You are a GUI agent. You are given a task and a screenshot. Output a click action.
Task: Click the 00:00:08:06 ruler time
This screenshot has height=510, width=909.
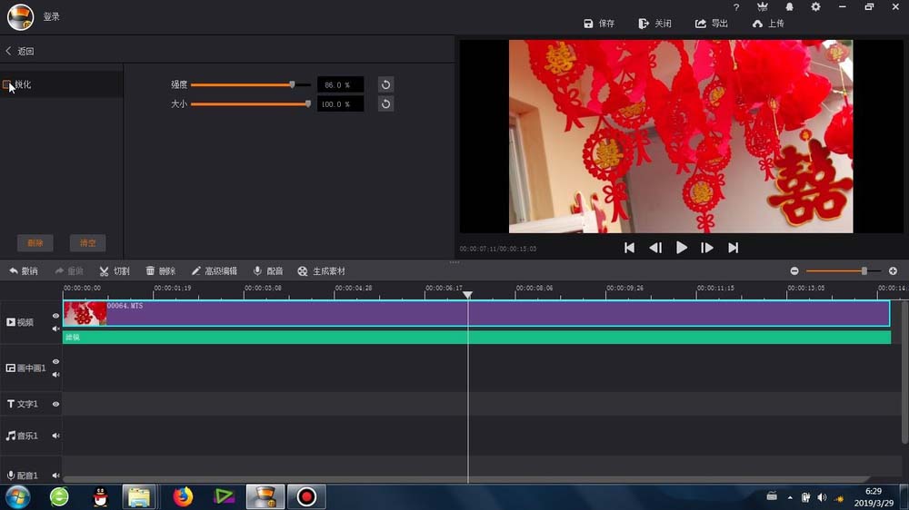coord(534,288)
